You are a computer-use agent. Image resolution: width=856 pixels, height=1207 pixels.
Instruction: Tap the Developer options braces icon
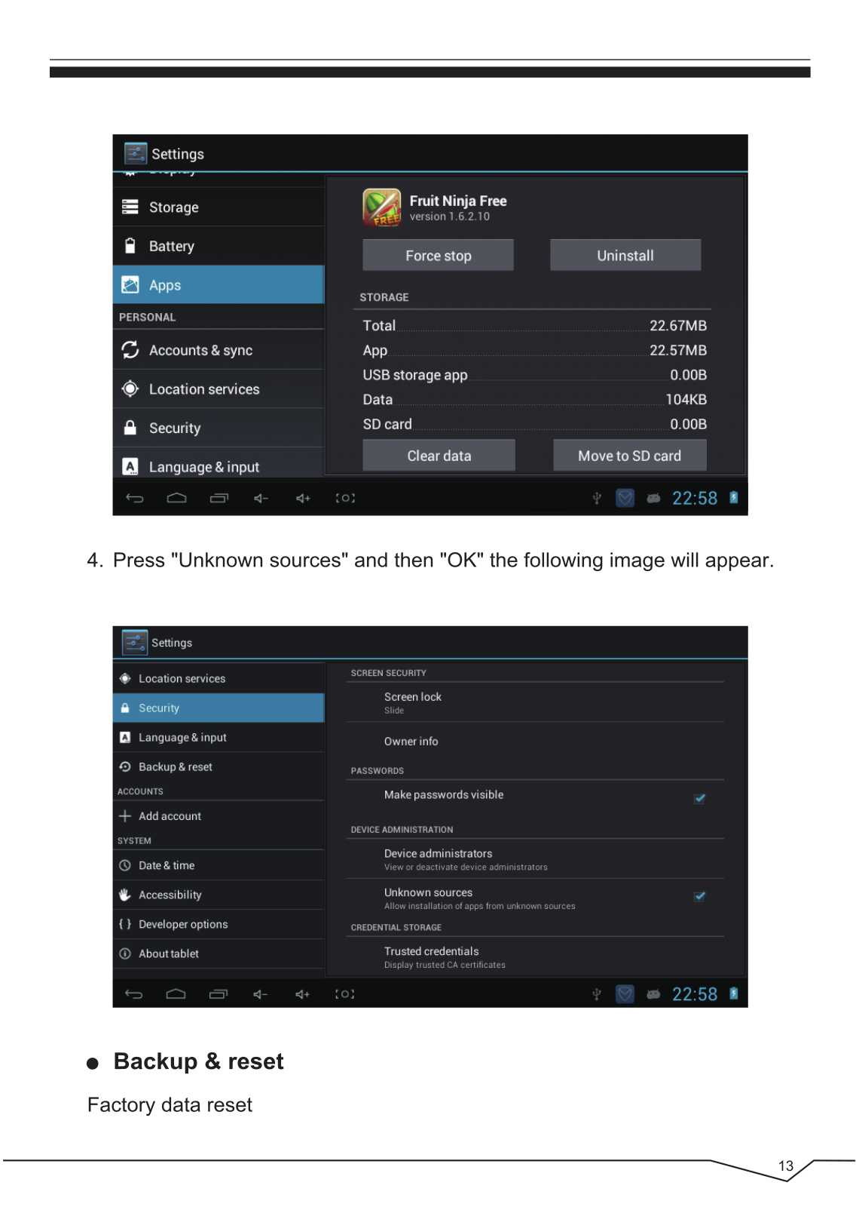tap(125, 923)
